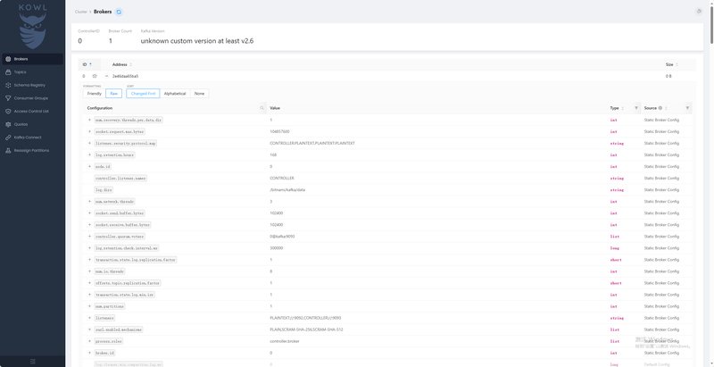Open Schema Registry in the sidebar
714x367 pixels.
pyautogui.click(x=30, y=85)
